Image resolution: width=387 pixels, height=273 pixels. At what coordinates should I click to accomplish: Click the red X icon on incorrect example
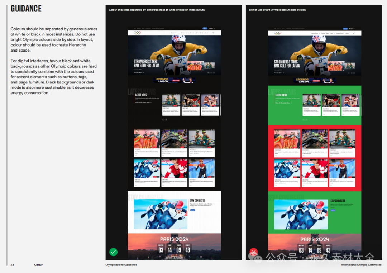coord(253,252)
